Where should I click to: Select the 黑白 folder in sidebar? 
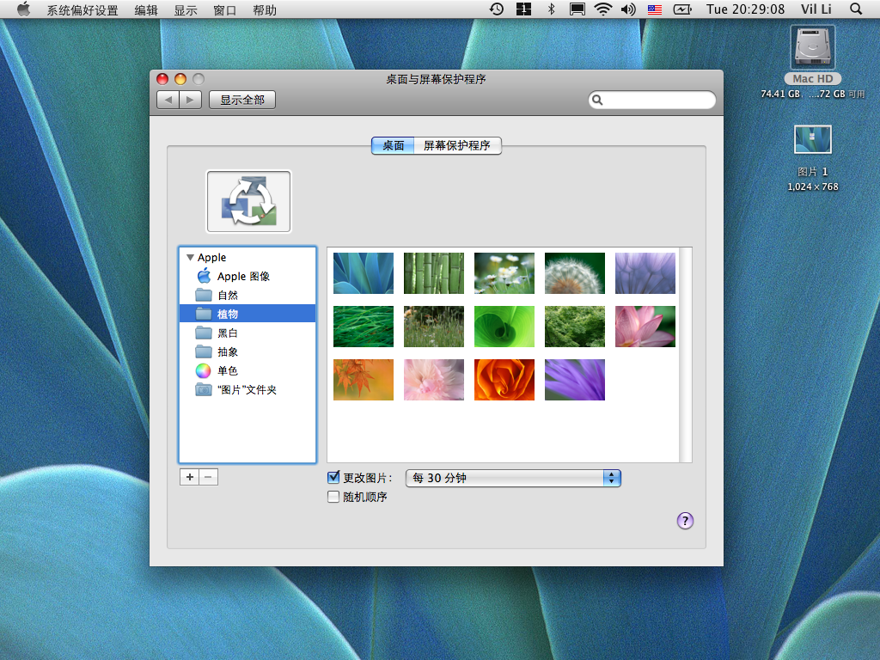[x=228, y=333]
